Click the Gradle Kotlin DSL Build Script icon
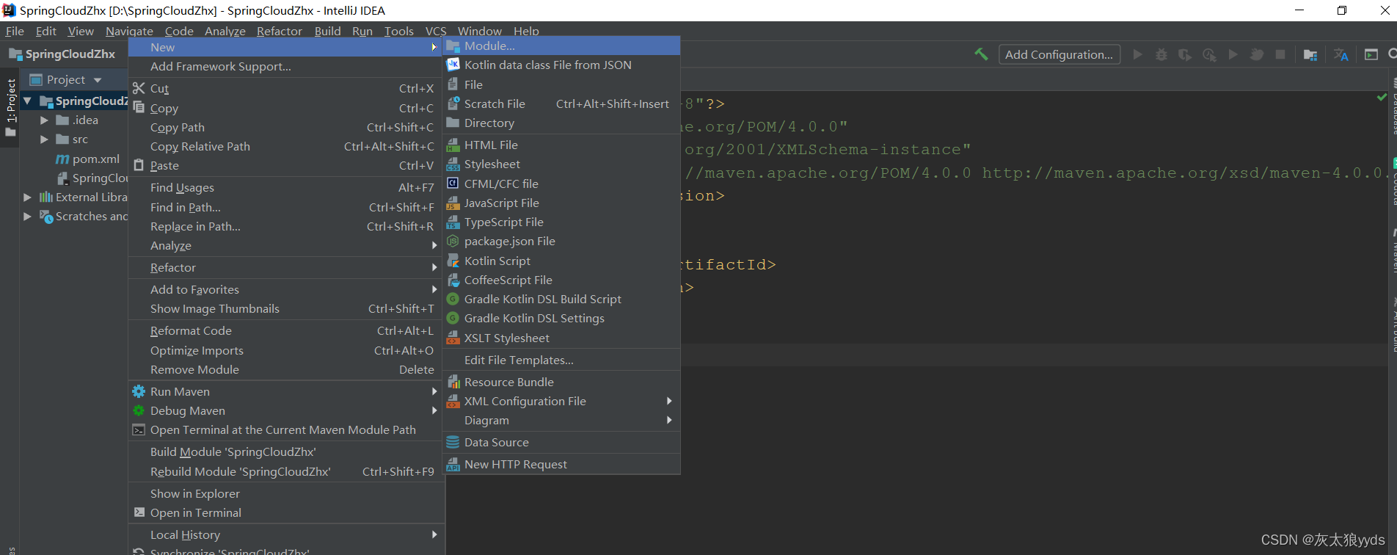 (x=453, y=299)
